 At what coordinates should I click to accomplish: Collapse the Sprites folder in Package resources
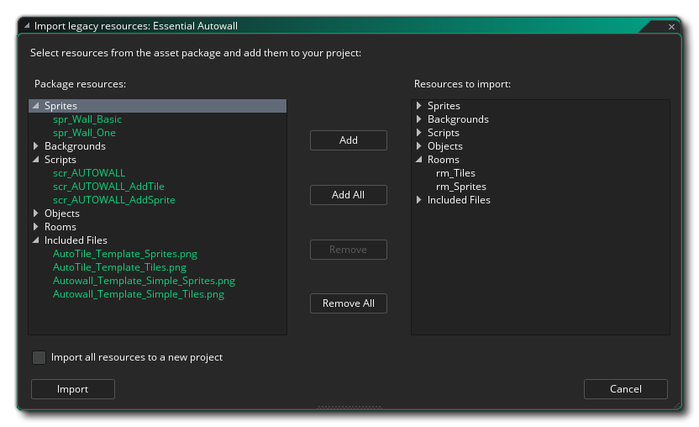click(35, 106)
